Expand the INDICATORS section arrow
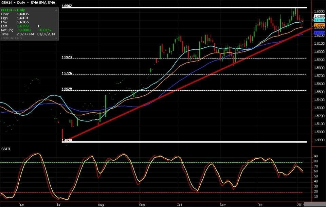The image size is (326, 207). 56,38
